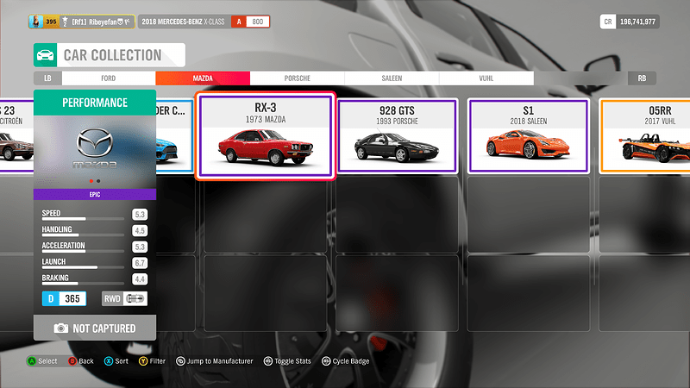Click the Handling value 4.5
690x388 pixels.
click(140, 231)
